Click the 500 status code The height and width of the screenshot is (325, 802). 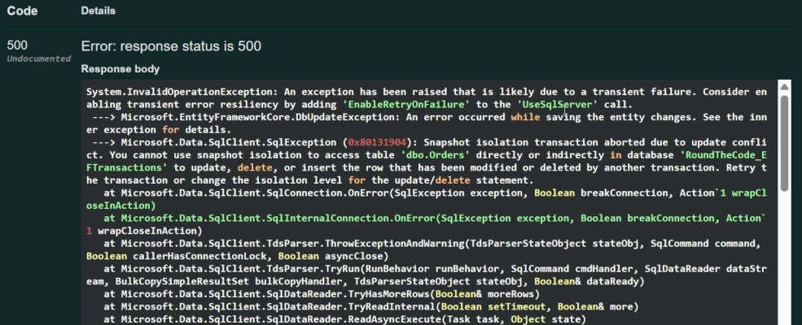pos(18,45)
